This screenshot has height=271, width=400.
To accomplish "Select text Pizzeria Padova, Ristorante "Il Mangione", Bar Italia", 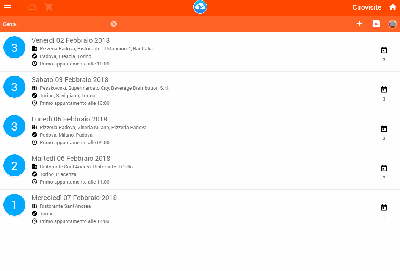I will point(96,49).
